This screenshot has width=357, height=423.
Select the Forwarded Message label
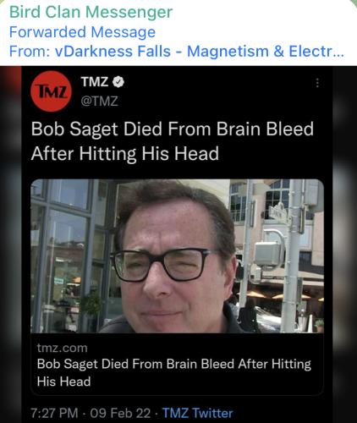pyautogui.click(x=82, y=32)
